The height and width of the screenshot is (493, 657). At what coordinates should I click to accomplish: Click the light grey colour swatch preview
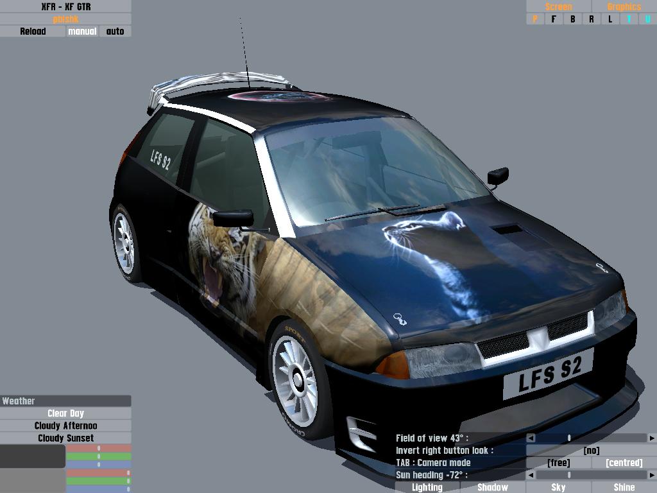click(33, 481)
